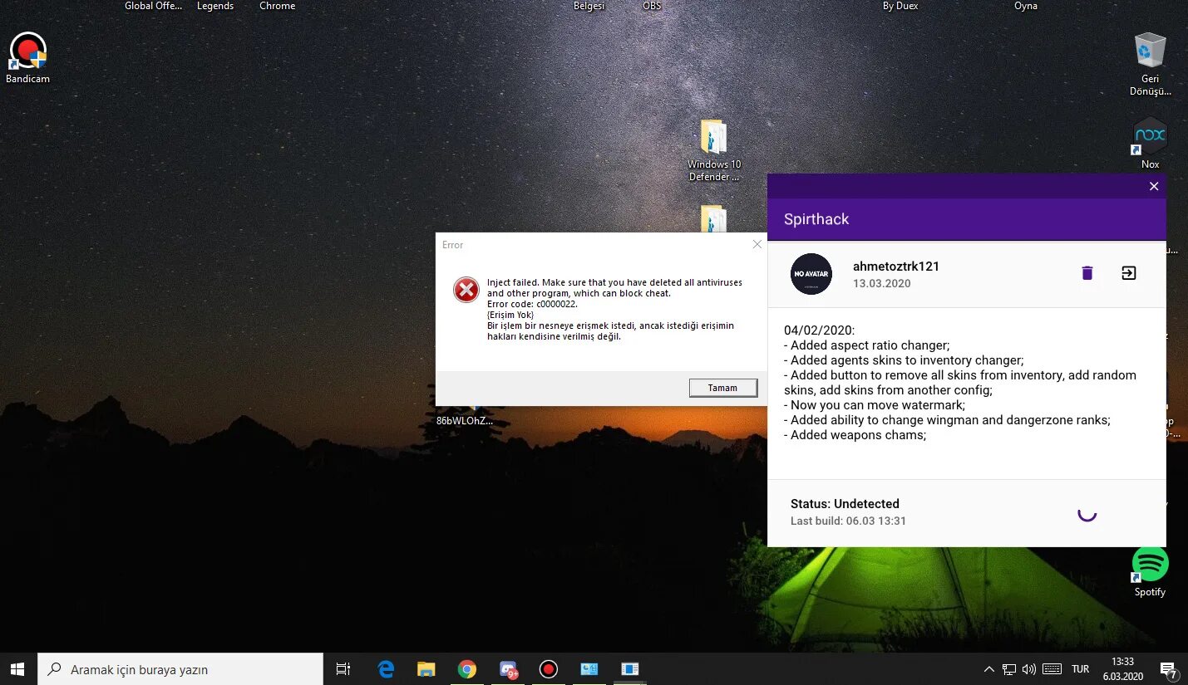Click the red error icon in dialog
The height and width of the screenshot is (685, 1188).
point(466,290)
